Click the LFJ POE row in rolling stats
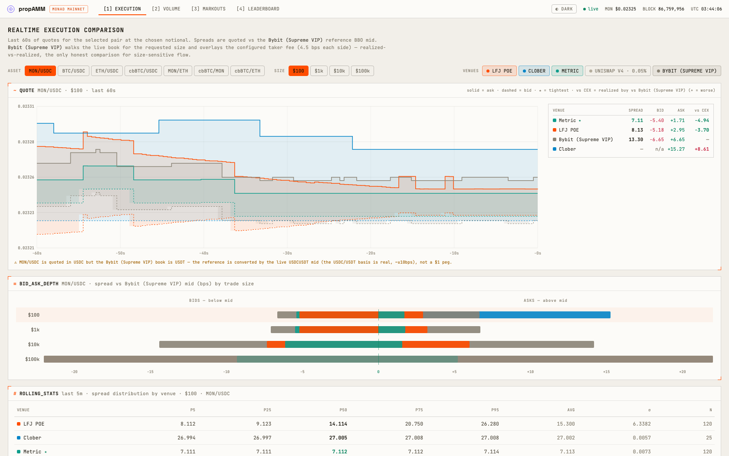The image size is (729, 456). tap(364, 424)
